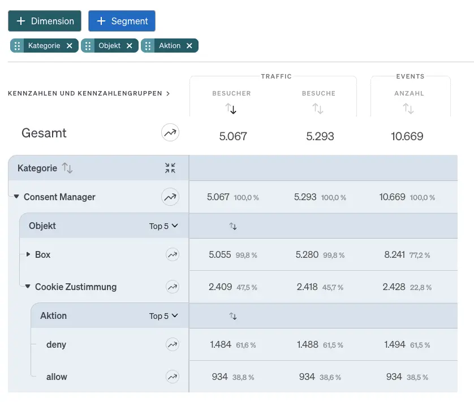Sort the Kategorie dimension column

click(x=67, y=168)
